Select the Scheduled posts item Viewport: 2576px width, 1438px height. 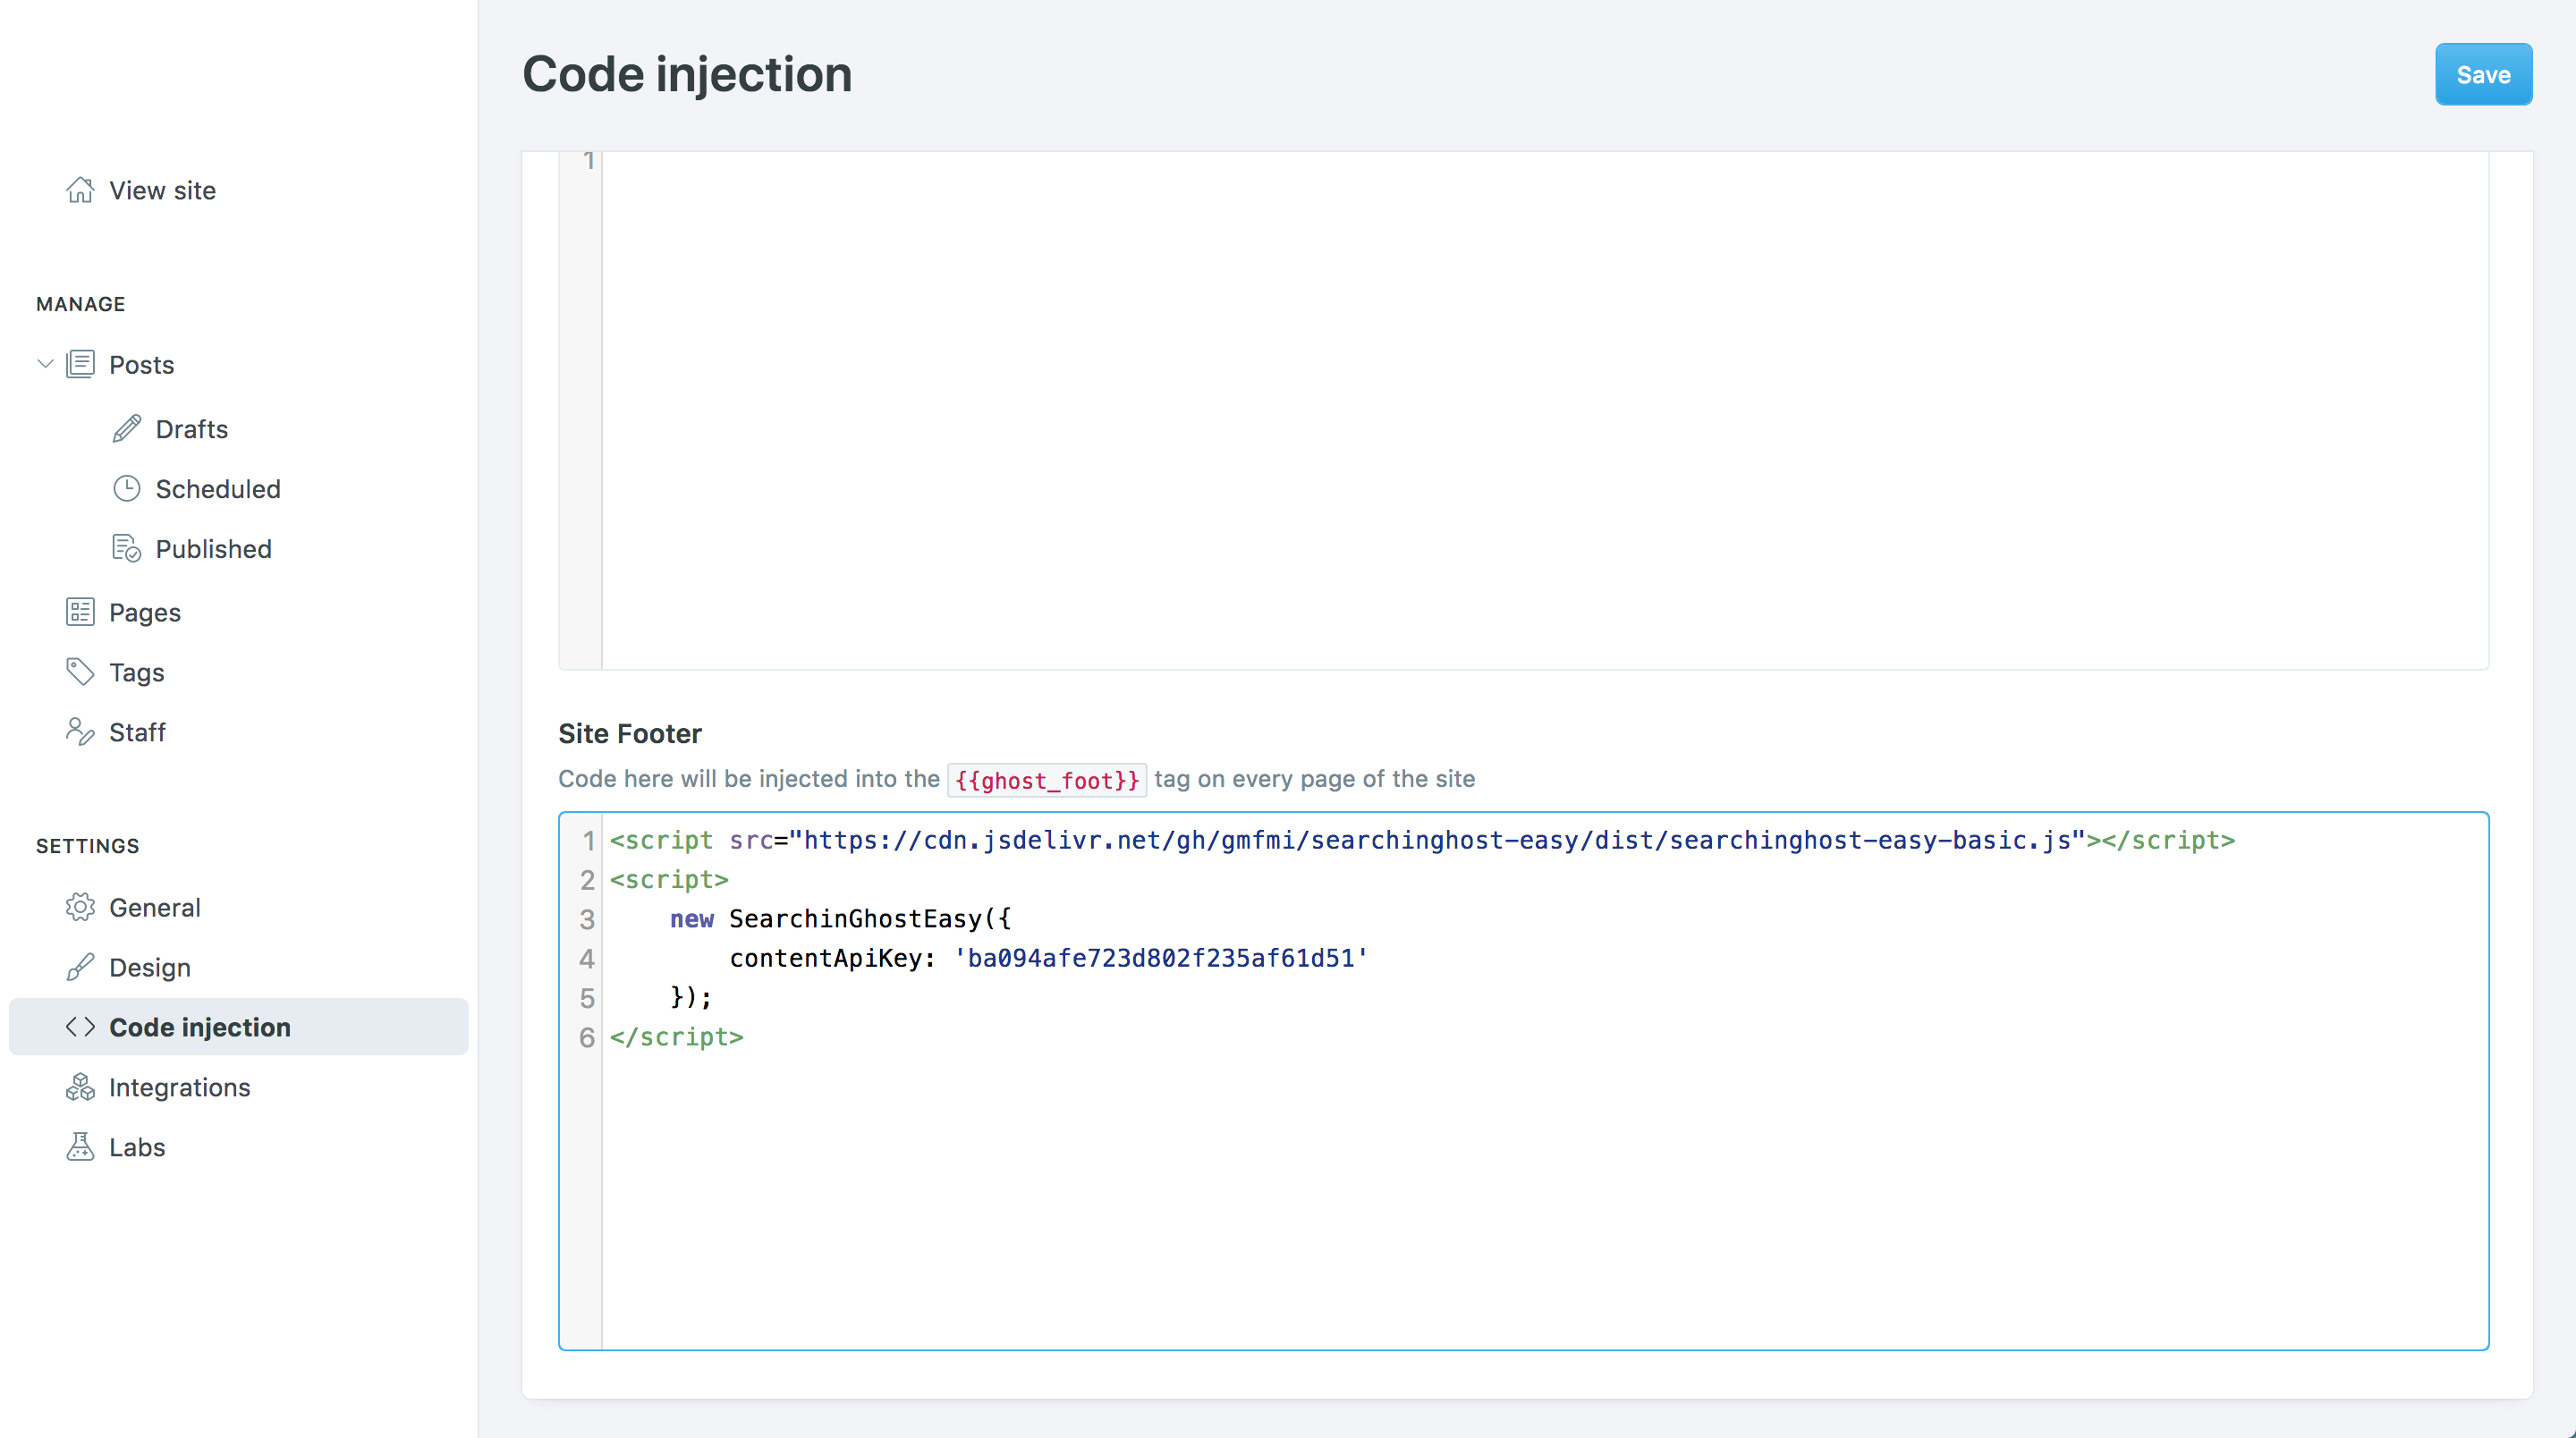pyautogui.click(x=217, y=488)
